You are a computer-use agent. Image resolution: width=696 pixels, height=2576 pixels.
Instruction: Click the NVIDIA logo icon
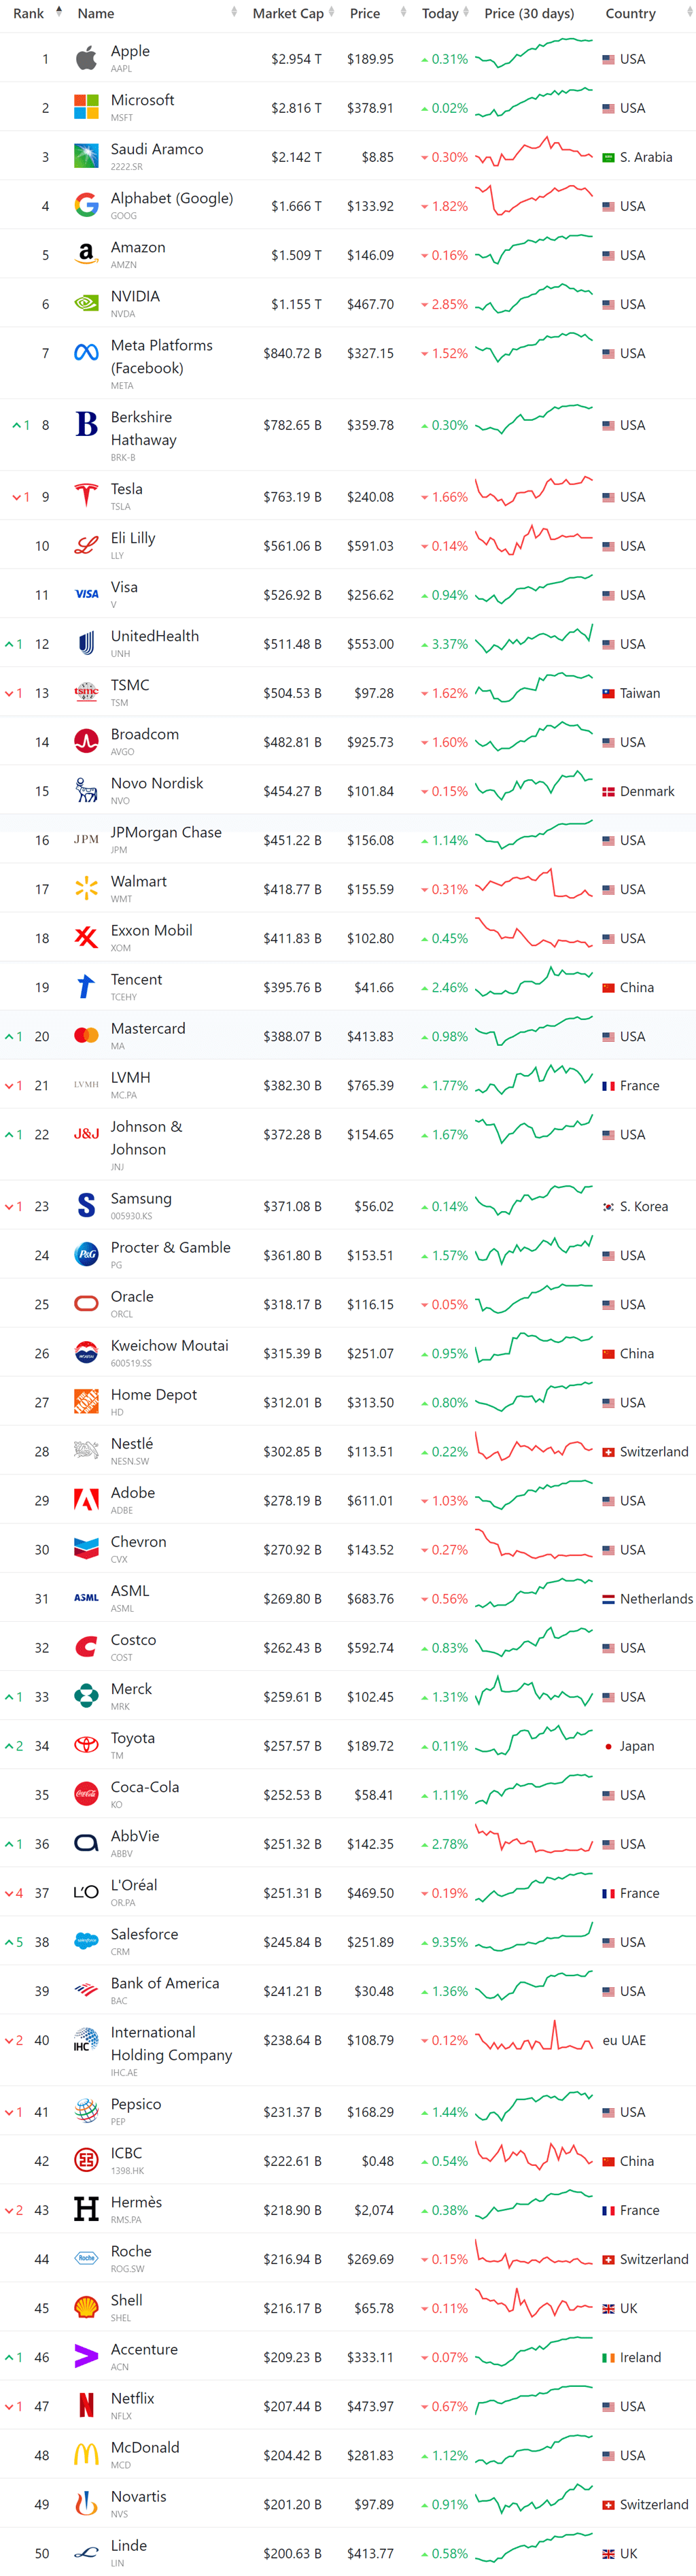(x=87, y=304)
